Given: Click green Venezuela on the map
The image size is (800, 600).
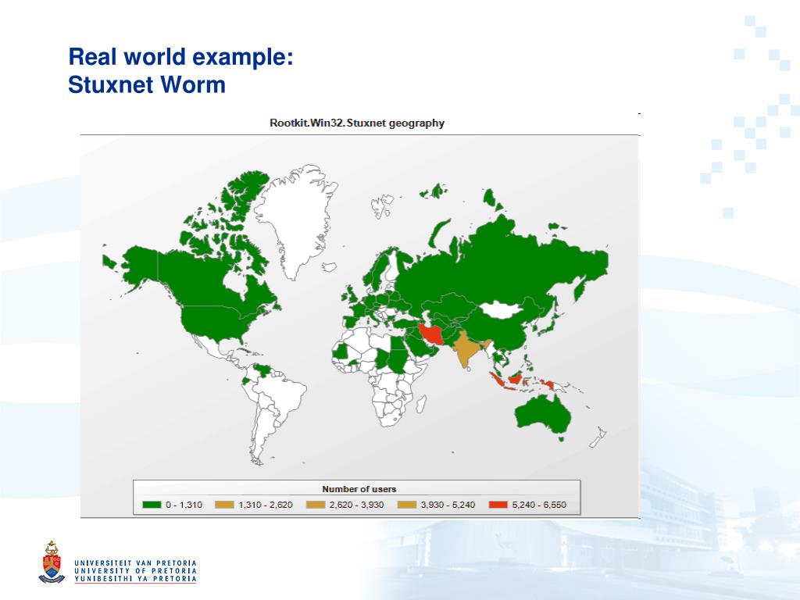Looking at the screenshot, I should coord(262,369).
